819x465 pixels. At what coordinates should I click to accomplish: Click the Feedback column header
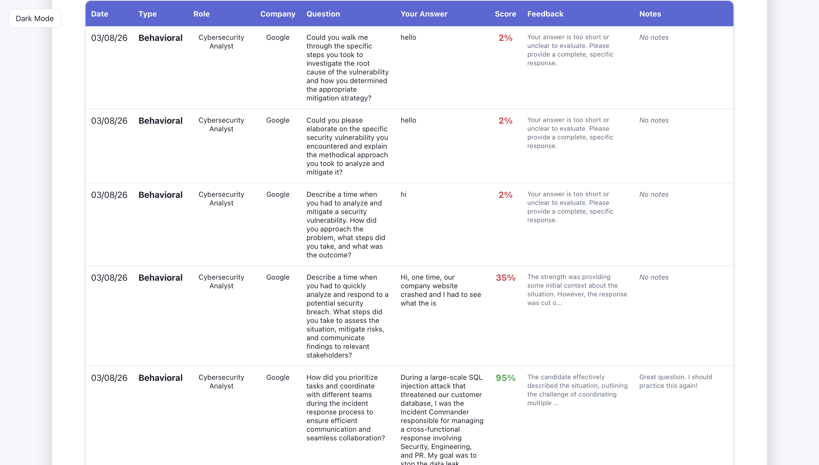click(x=545, y=14)
